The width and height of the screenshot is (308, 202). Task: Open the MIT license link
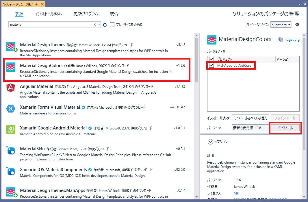point(237,193)
